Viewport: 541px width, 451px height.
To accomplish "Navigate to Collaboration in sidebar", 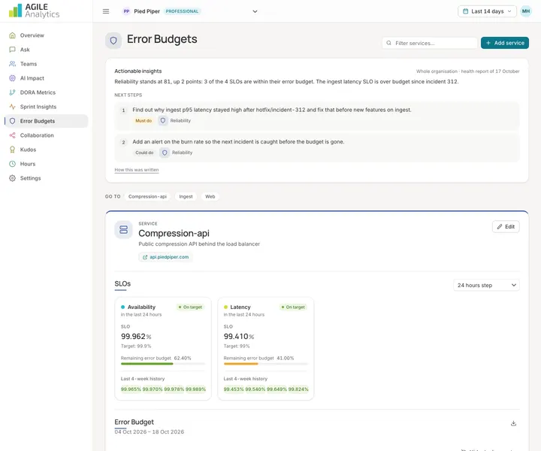I will click(x=47, y=135).
